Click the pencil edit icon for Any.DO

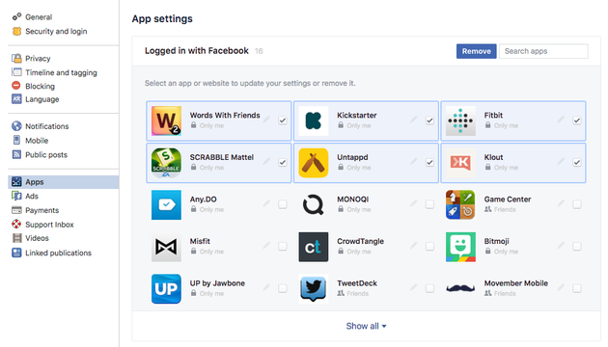266,203
